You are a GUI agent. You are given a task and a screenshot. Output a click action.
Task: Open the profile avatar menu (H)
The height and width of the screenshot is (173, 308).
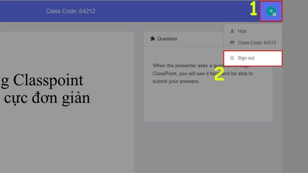(x=271, y=11)
